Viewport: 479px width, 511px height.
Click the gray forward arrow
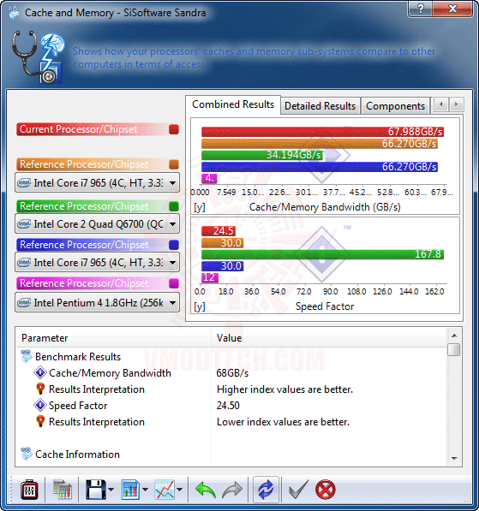click(232, 490)
